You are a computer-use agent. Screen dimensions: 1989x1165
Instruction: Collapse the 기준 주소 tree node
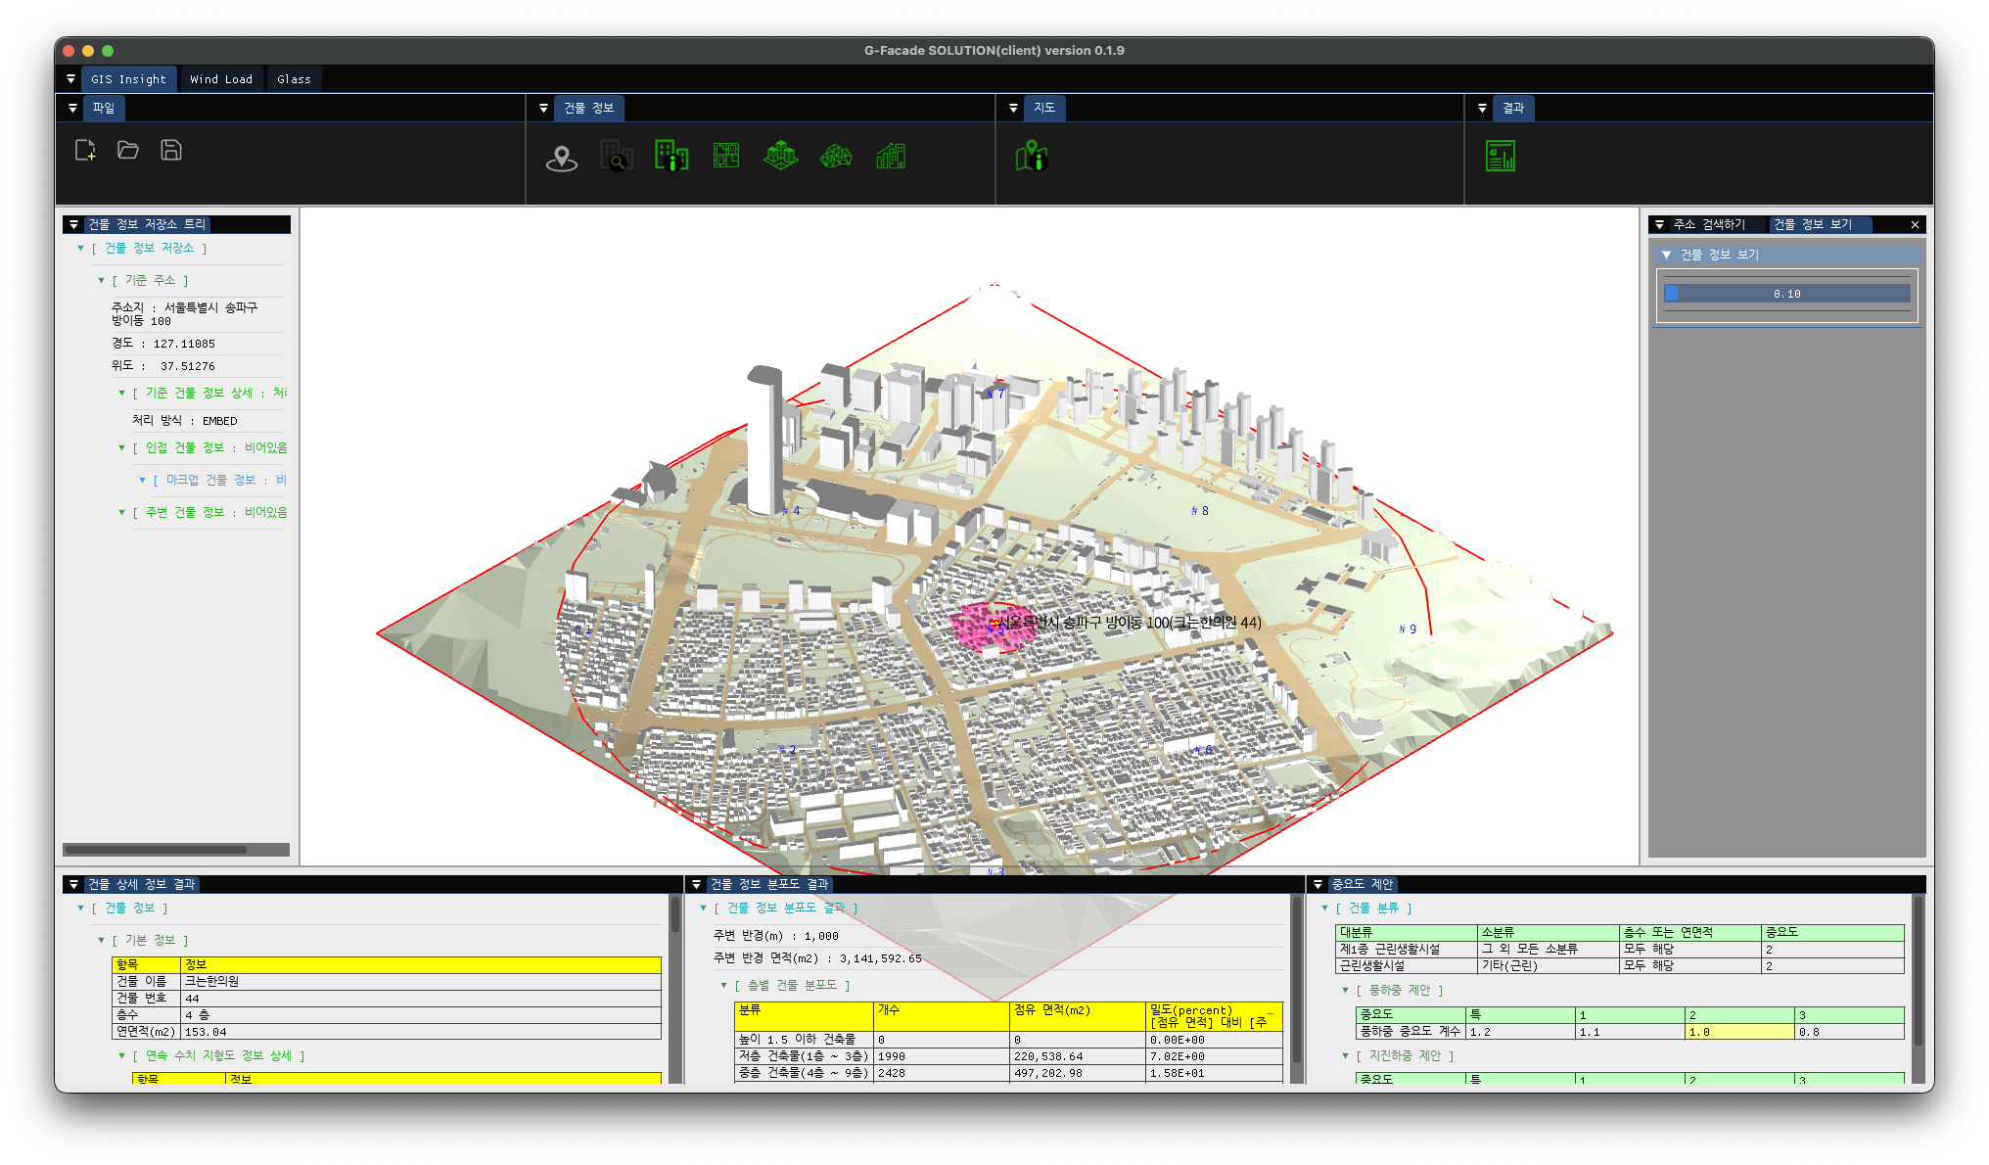coord(101,281)
